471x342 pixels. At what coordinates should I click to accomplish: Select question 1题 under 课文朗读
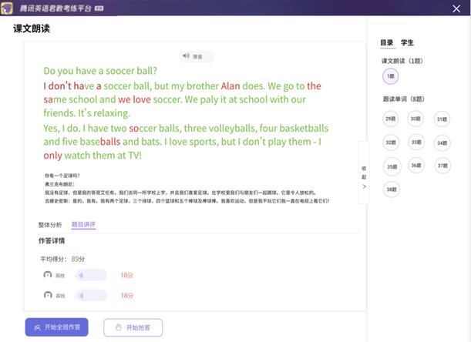point(391,76)
